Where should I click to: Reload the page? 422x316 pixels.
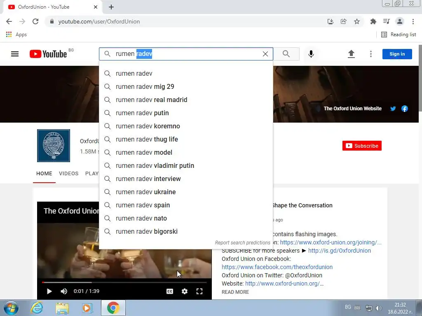[35, 21]
